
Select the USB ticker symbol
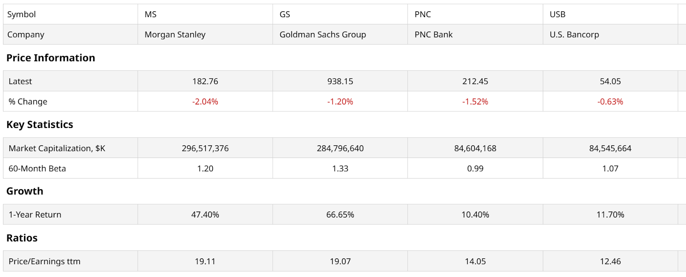click(557, 15)
